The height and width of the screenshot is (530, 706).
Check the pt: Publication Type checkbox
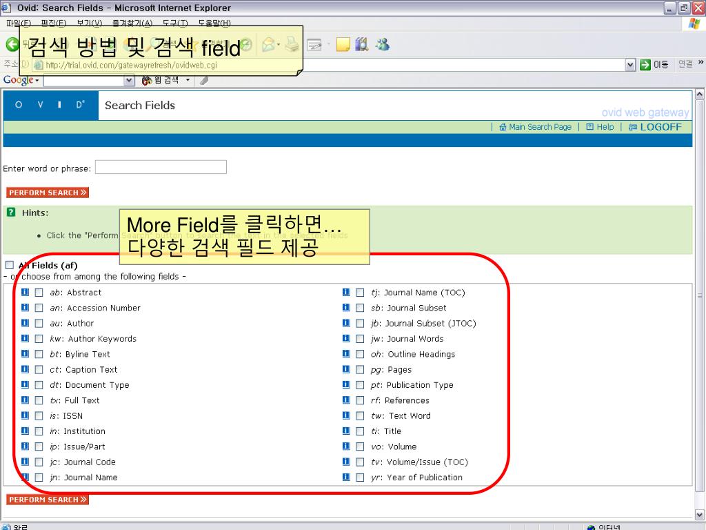click(360, 385)
